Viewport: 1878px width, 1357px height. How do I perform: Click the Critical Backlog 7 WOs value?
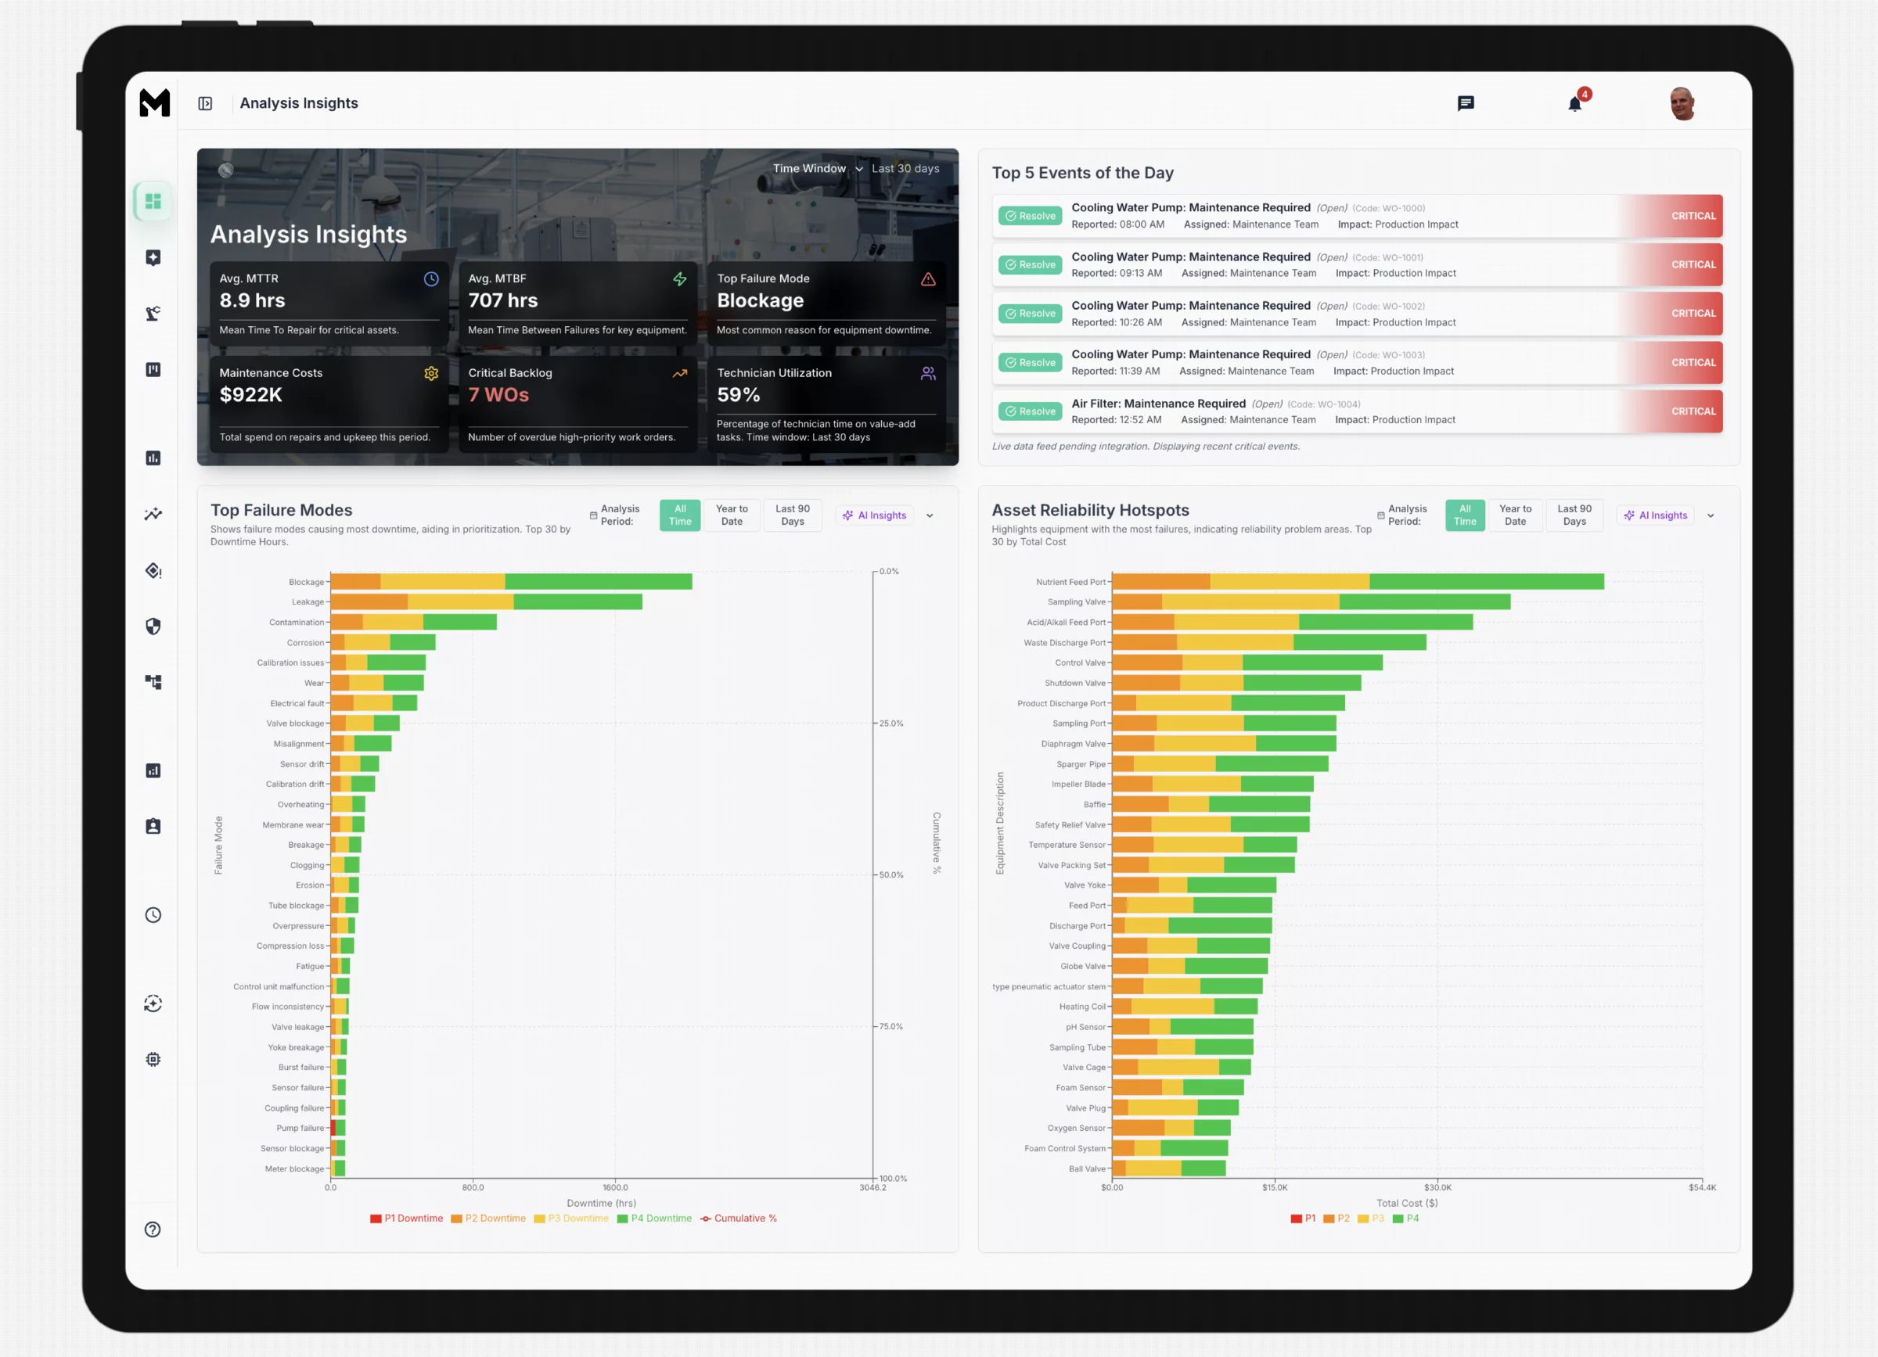pyautogui.click(x=498, y=395)
